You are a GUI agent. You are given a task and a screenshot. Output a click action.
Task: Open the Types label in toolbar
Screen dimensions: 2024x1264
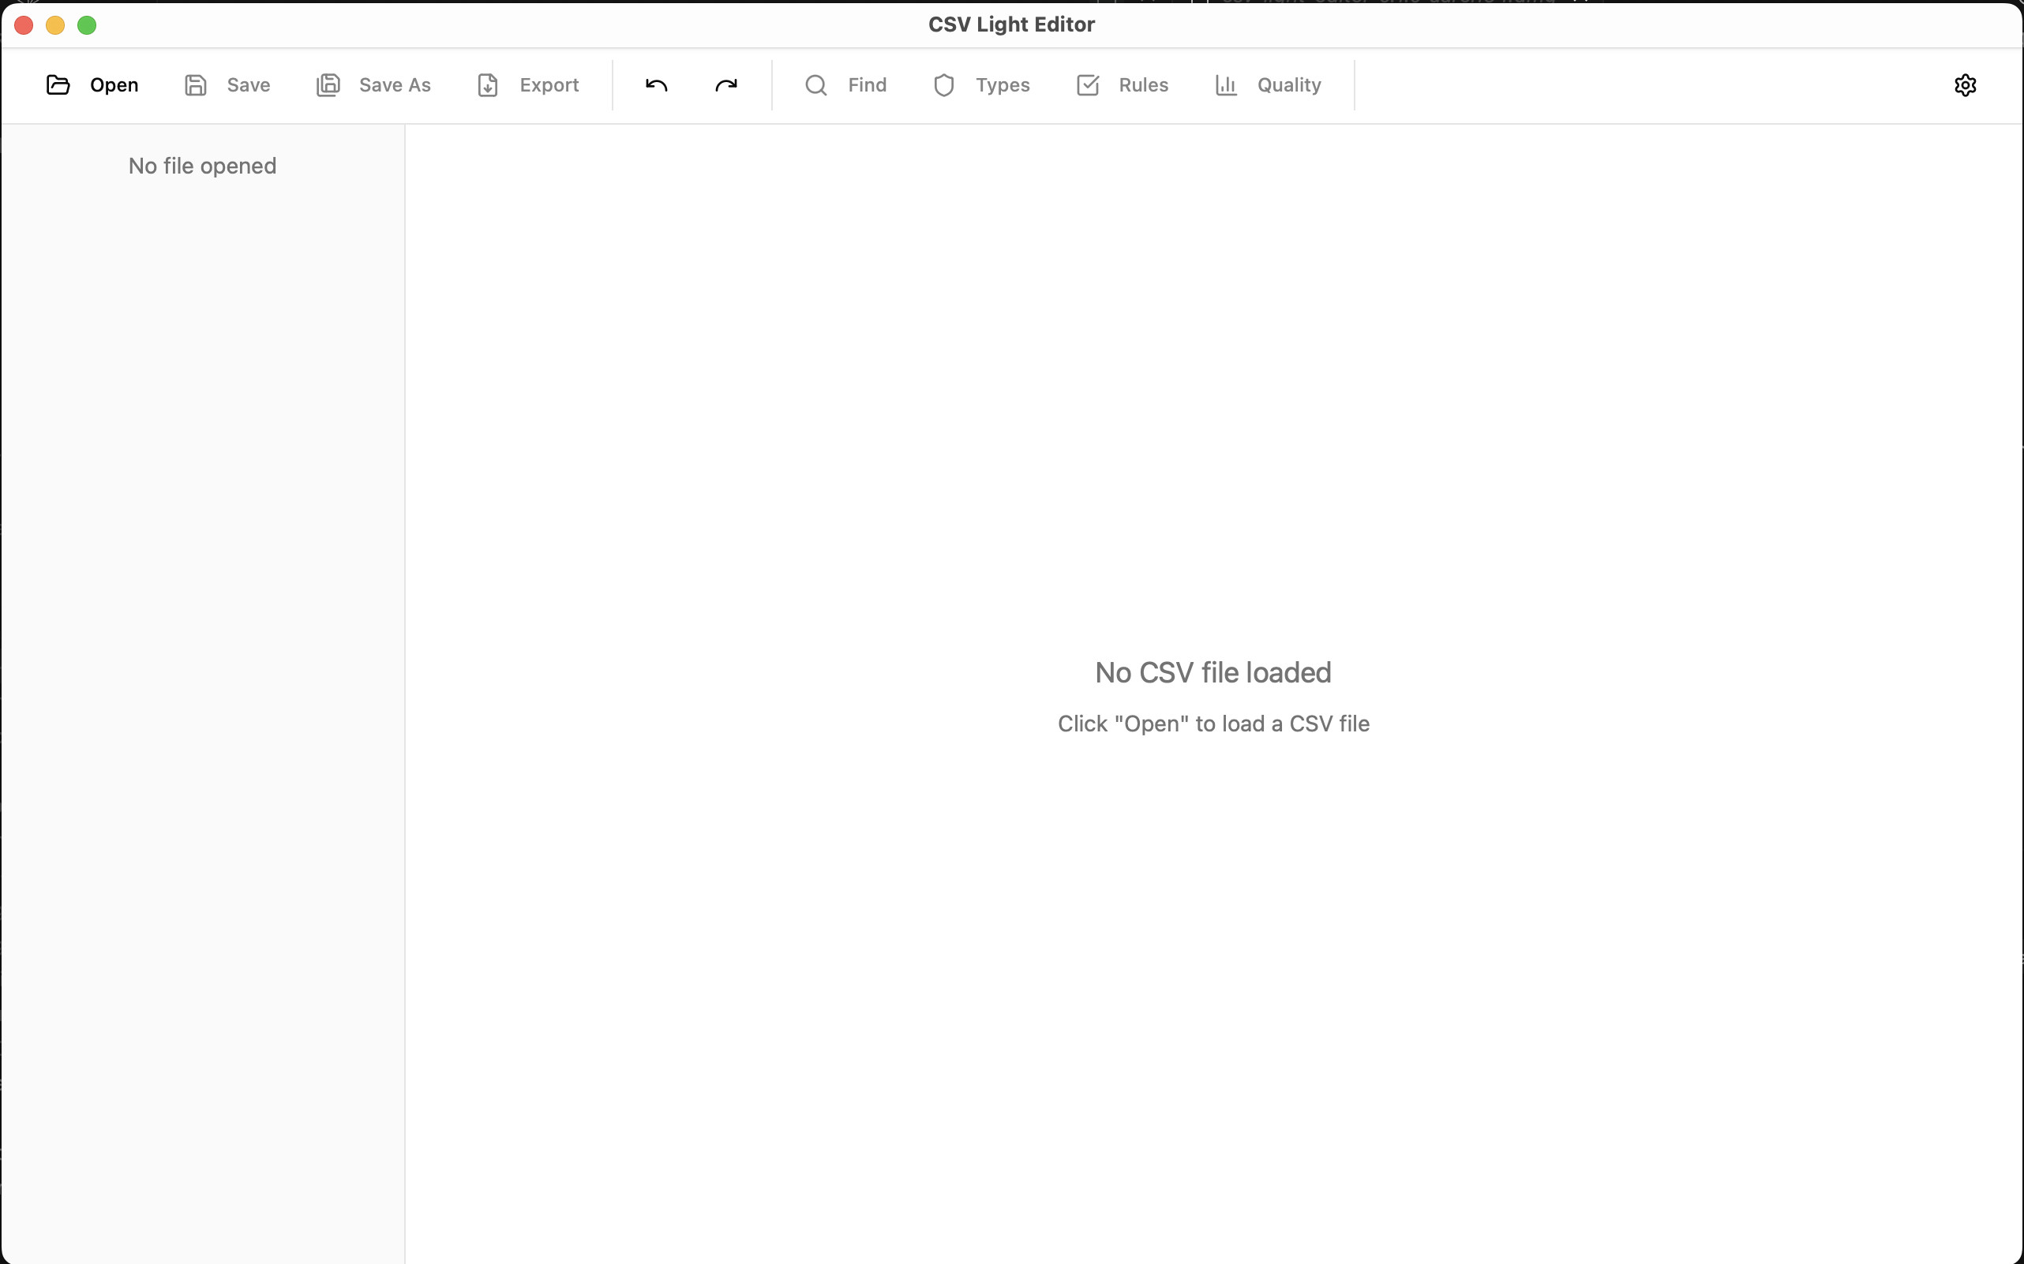click(x=1002, y=85)
